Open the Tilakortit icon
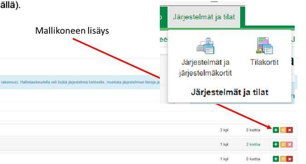The height and width of the screenshot is (164, 306). tap(264, 46)
